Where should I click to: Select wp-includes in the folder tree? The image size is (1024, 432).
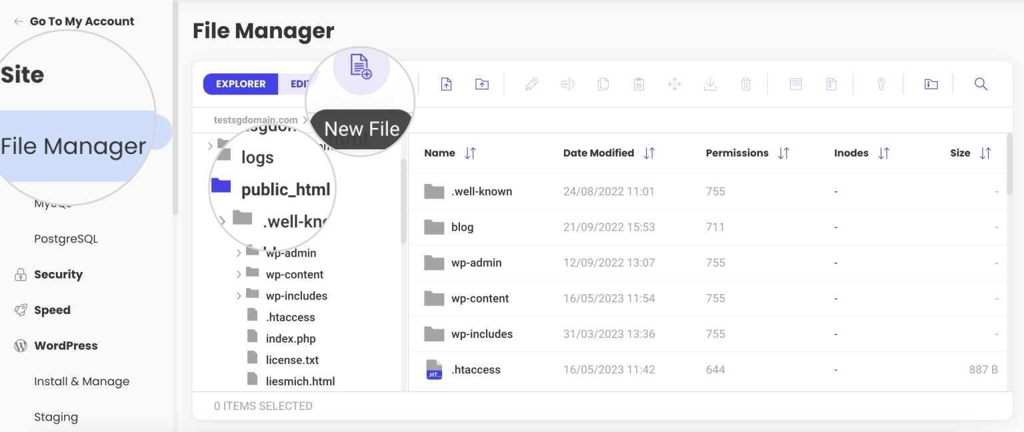[x=297, y=296]
